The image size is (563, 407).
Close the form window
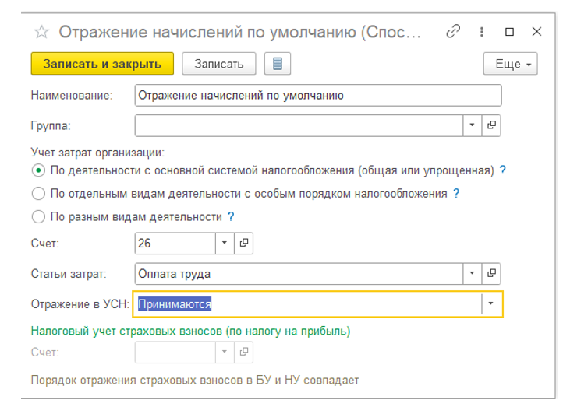point(536,32)
